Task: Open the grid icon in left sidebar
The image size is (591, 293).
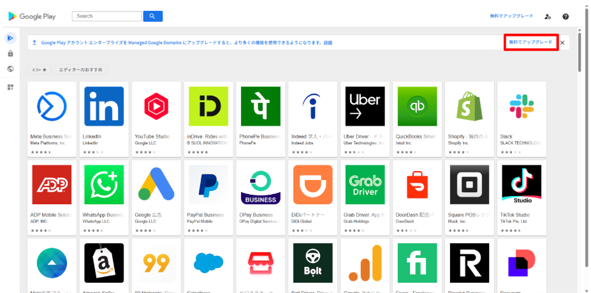Action: pos(10,87)
